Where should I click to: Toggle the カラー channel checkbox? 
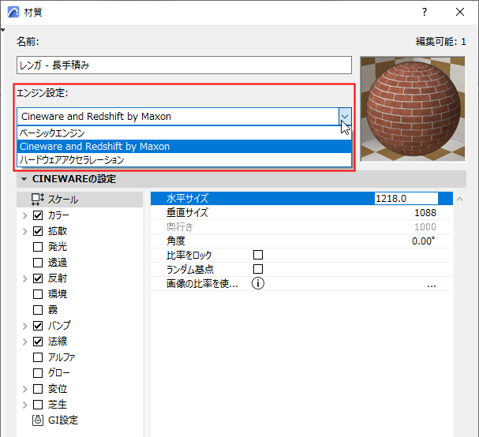point(38,215)
